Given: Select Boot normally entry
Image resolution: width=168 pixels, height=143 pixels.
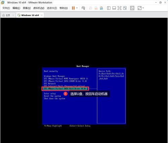Looking at the screenshot, I should click(51, 71).
